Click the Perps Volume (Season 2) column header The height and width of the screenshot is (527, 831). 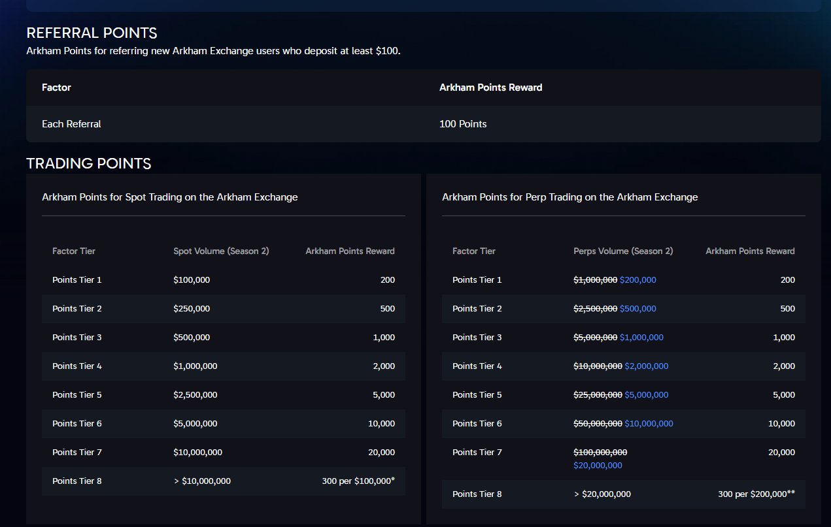[622, 251]
